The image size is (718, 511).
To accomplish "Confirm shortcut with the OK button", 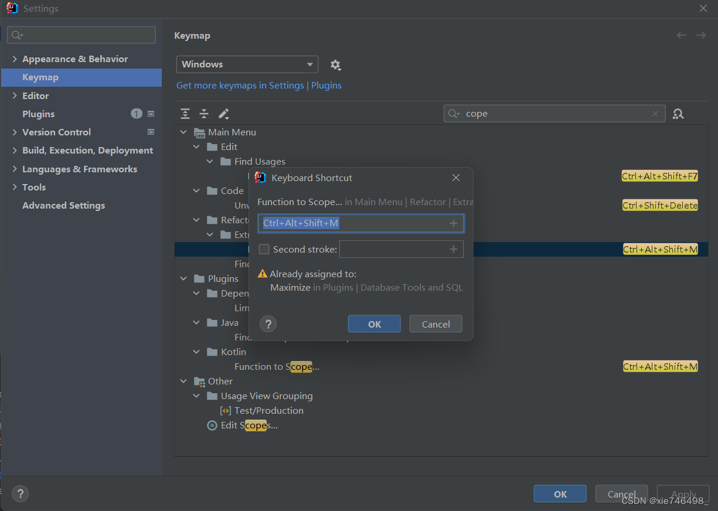I will pos(374,323).
